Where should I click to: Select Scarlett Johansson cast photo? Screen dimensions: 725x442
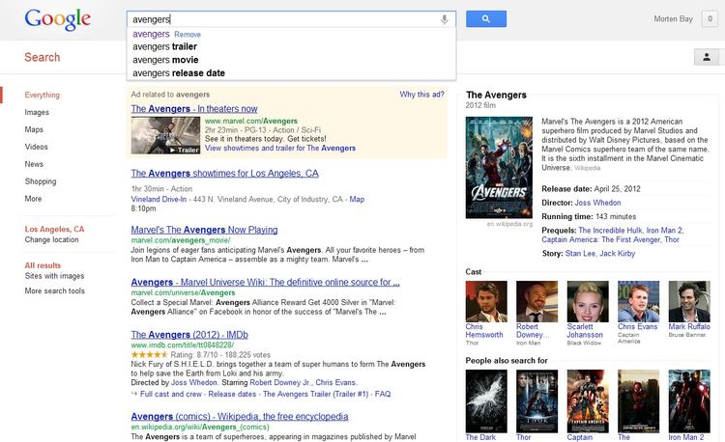[588, 301]
